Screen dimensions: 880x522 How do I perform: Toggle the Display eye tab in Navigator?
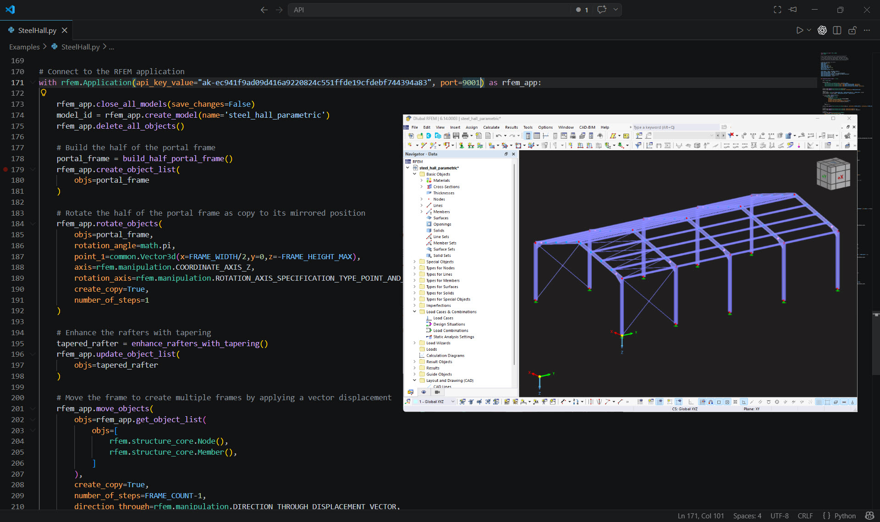423,392
